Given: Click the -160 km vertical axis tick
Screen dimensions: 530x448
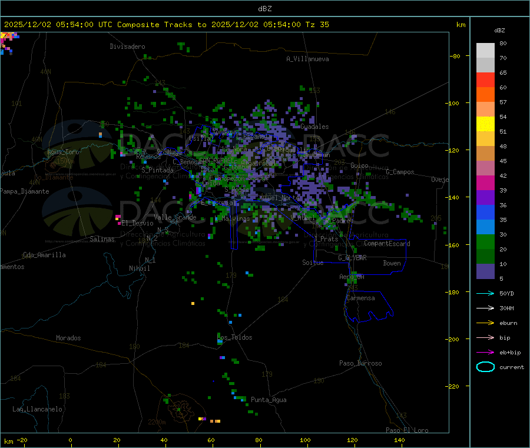Looking at the screenshot, I should pyautogui.click(x=453, y=245).
